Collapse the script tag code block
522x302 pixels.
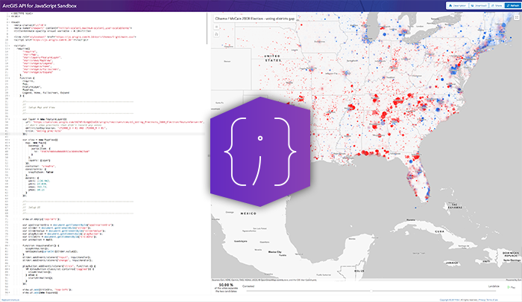click(9, 45)
